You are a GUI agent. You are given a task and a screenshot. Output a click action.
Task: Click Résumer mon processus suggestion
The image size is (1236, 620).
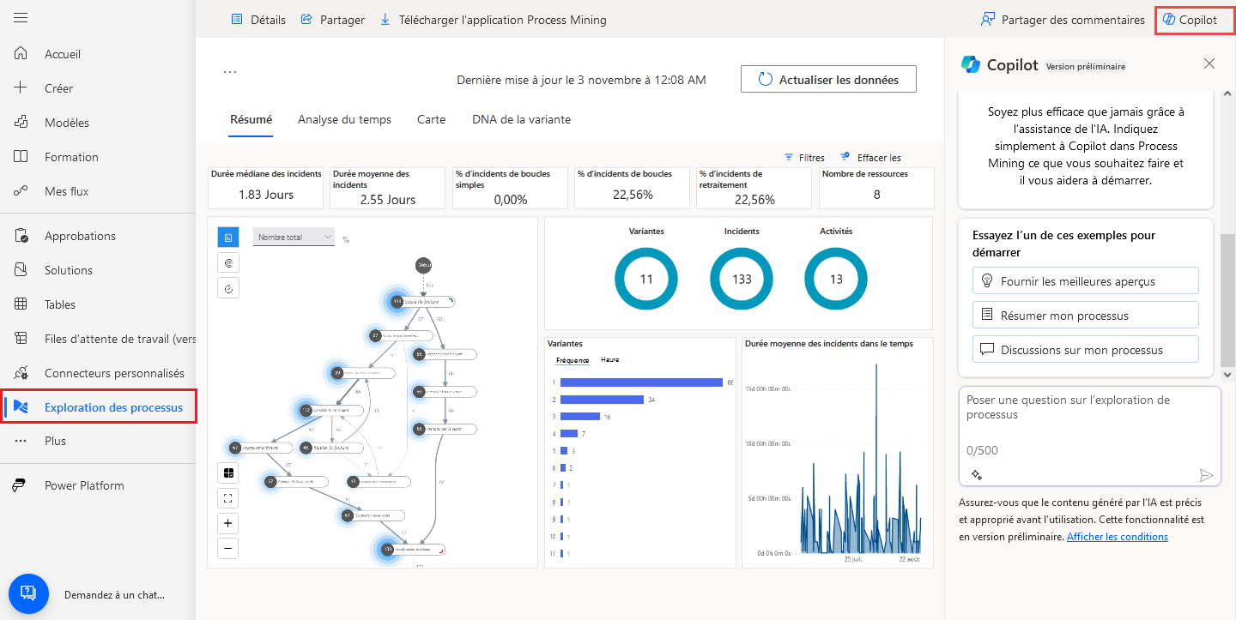pyautogui.click(x=1085, y=315)
